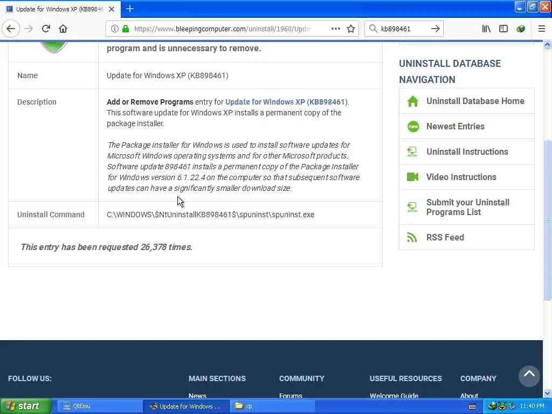552x414 pixels.
Task: Click the vertical scrollbar thumb
Action: tap(547, 220)
